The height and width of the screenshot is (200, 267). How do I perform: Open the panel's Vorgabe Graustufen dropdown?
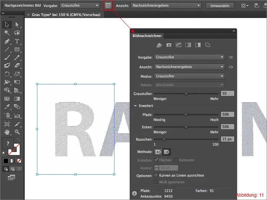coord(189,57)
